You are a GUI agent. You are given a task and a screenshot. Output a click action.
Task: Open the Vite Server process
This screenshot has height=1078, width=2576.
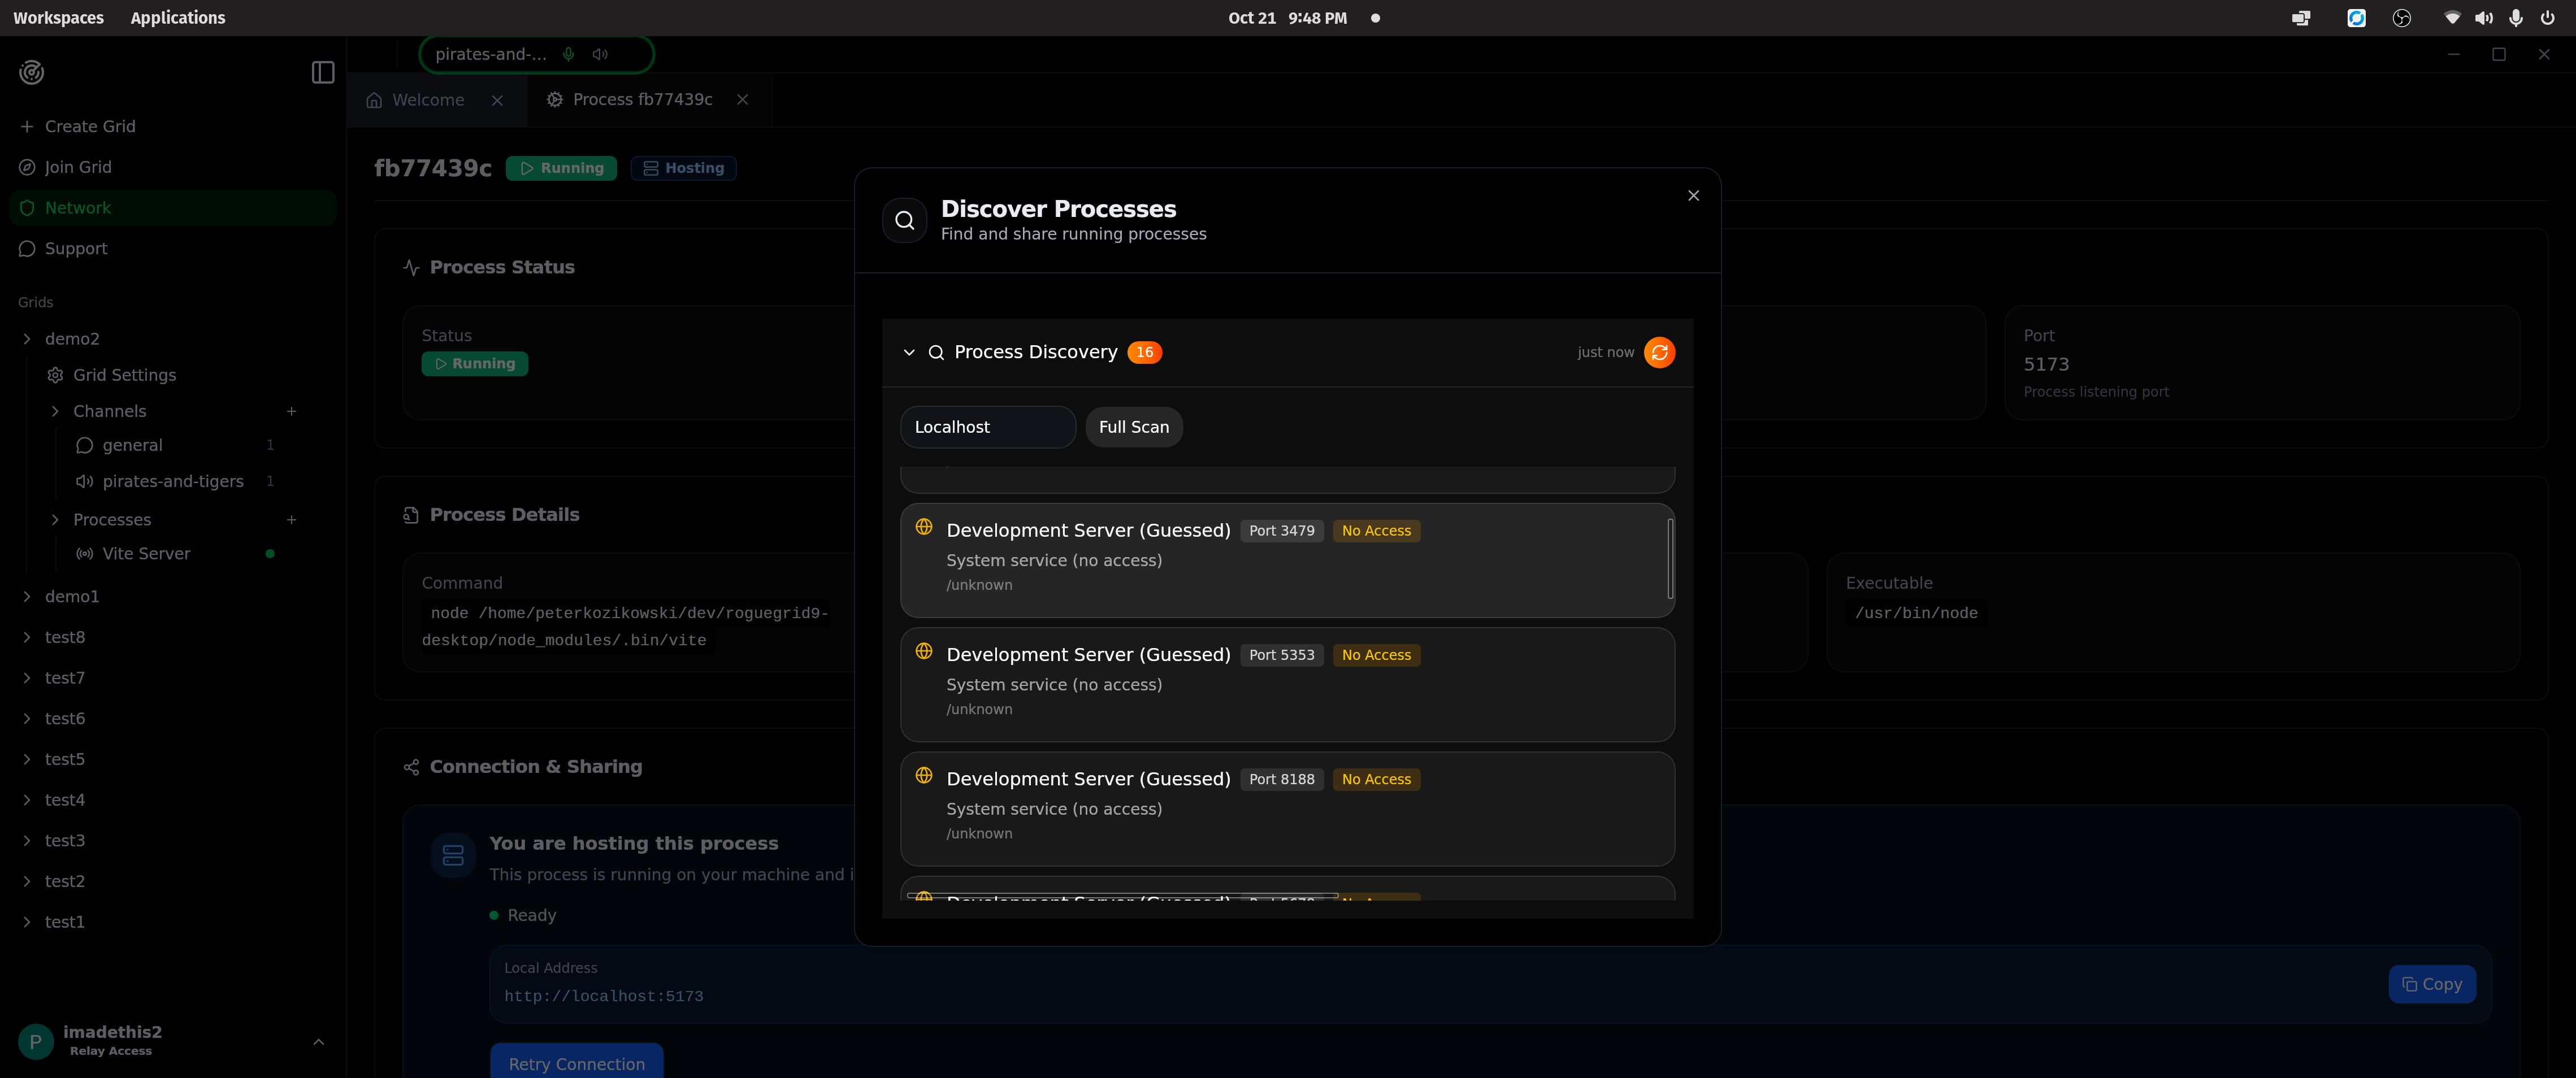[x=146, y=553]
